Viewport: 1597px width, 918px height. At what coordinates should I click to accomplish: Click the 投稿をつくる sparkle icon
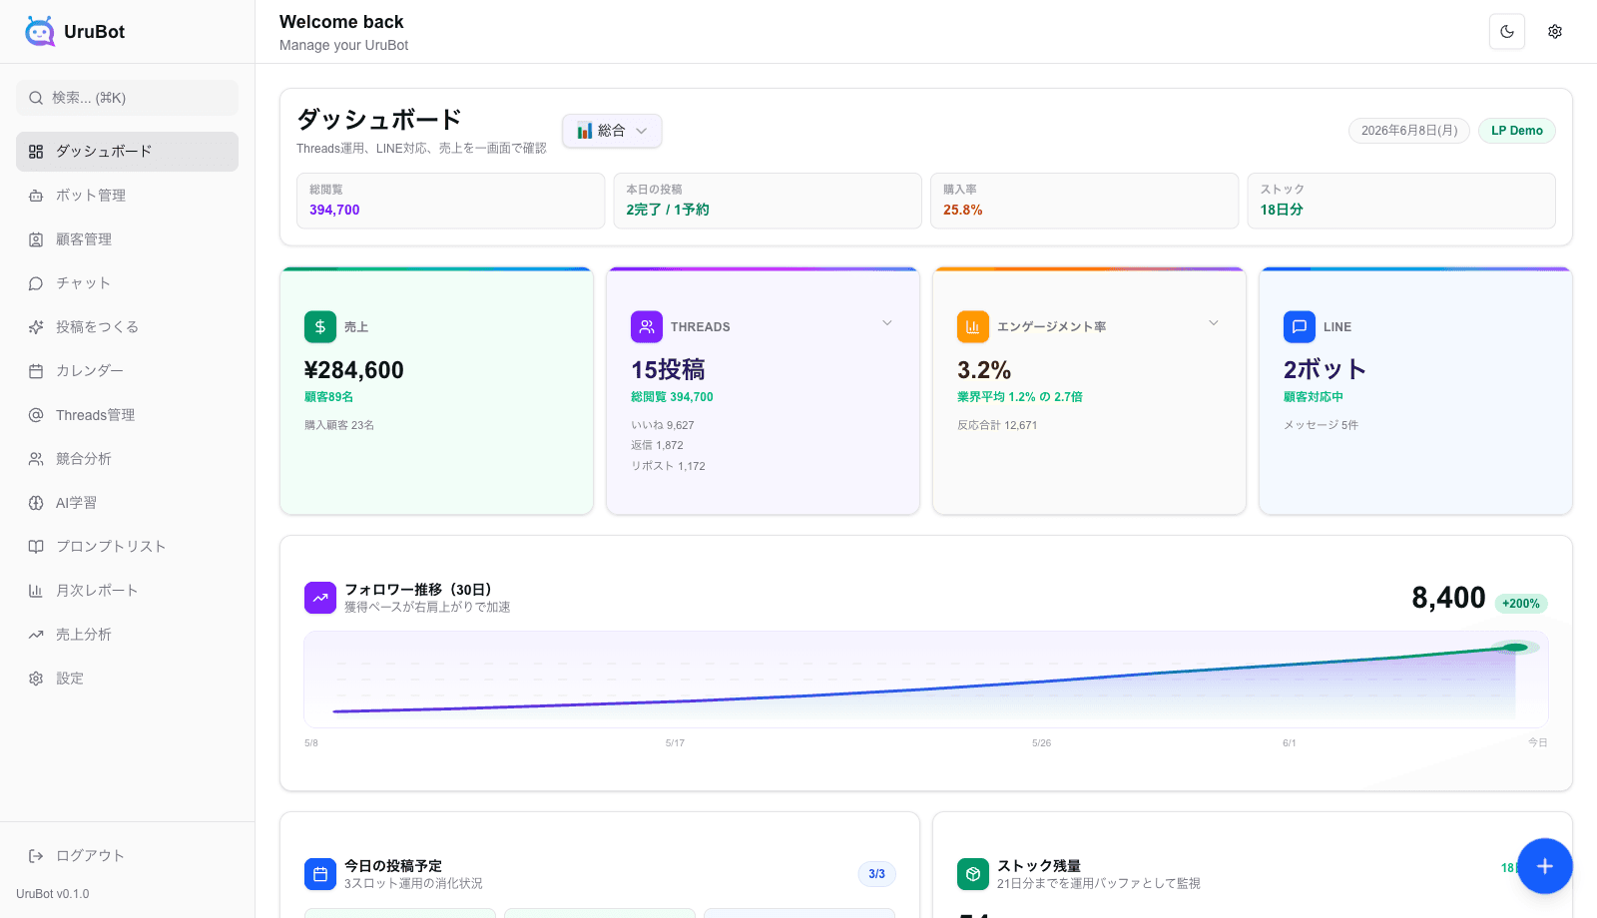[x=36, y=327]
